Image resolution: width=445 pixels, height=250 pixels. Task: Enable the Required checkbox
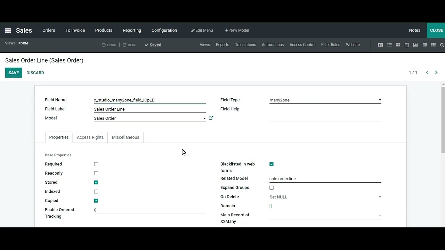coord(96,164)
